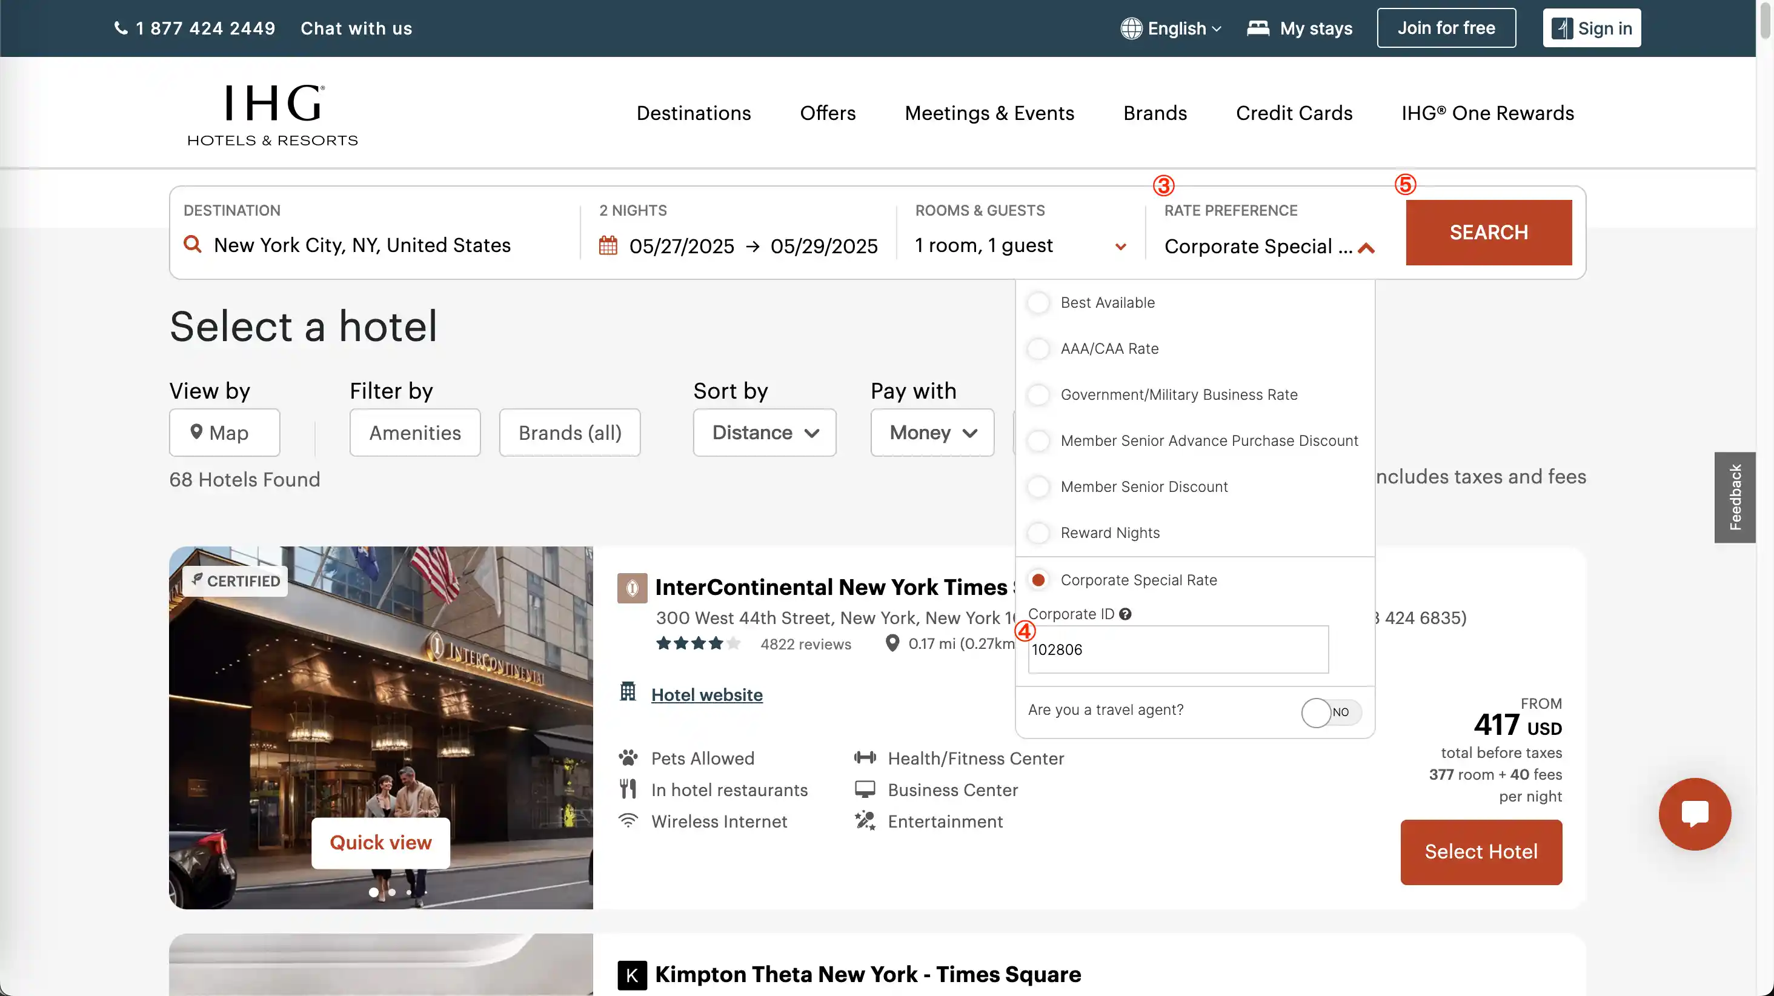Select the Reward Nights rate option
The width and height of the screenshot is (1774, 996).
pyautogui.click(x=1038, y=533)
